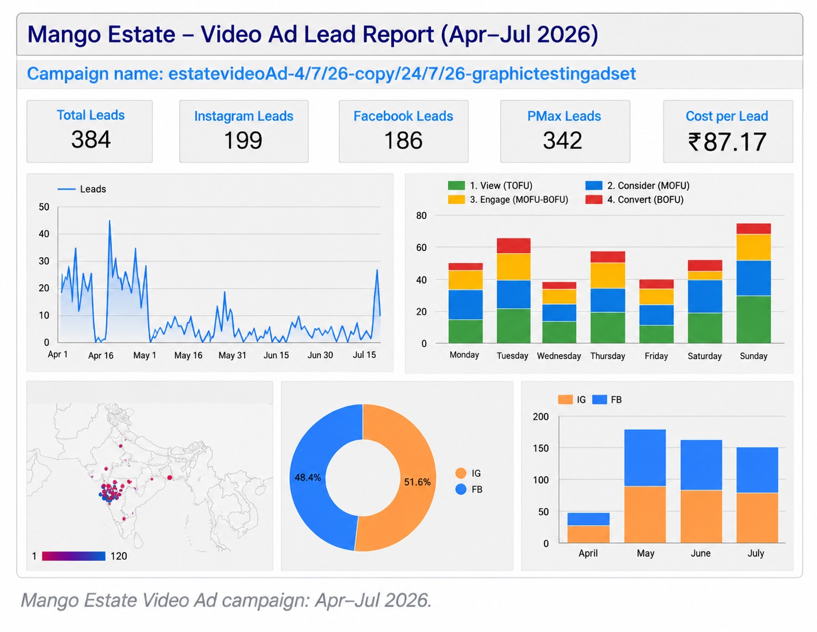Viewport: 817px width, 632px height.
Task: Click the blue Consider (MOFU) legend swatch
Action: click(x=594, y=186)
